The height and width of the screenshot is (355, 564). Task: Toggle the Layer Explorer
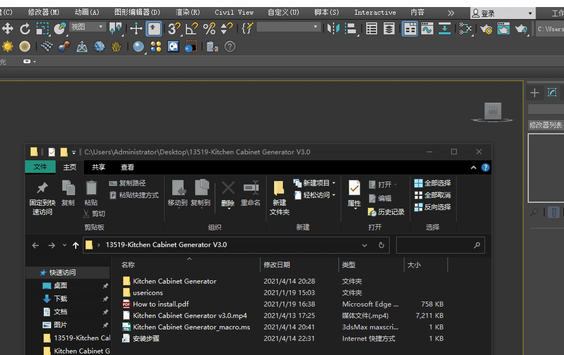(389, 28)
